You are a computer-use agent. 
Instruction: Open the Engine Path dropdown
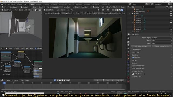(162, 43)
